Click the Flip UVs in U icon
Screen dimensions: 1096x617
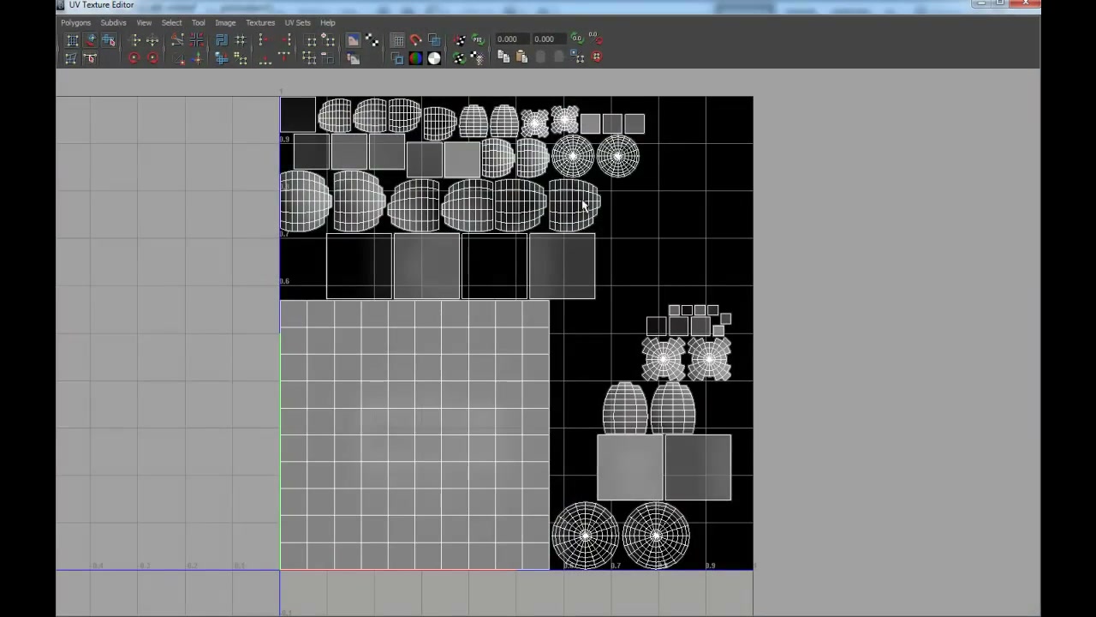pos(134,40)
